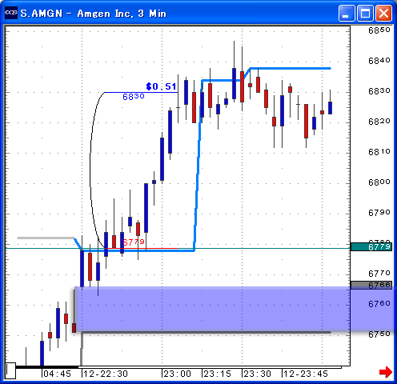Click the 12-22:30 time axis label
397x384 pixels.
click(106, 374)
